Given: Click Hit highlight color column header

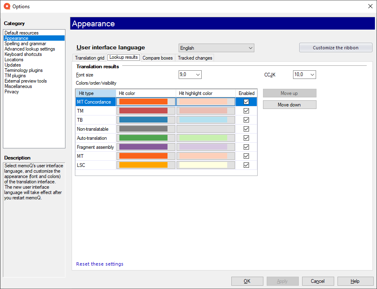Looking at the screenshot, I should (x=206, y=93).
